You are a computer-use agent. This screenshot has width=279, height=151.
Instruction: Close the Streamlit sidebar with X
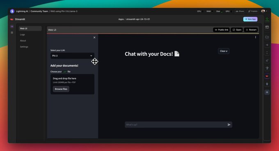[x=94, y=37]
